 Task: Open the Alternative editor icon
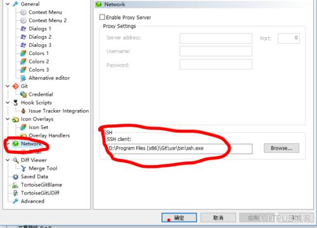[x=23, y=78]
